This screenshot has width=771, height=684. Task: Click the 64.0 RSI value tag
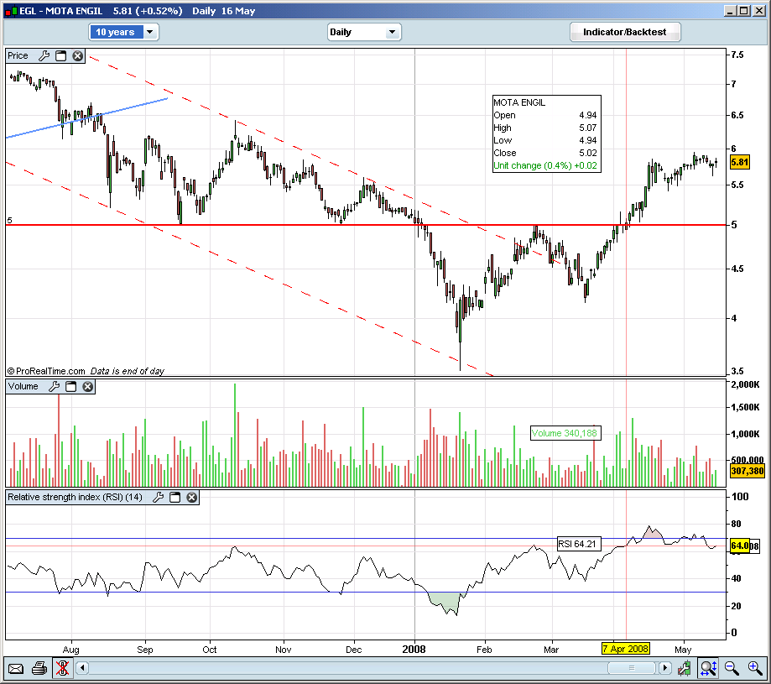coord(739,546)
